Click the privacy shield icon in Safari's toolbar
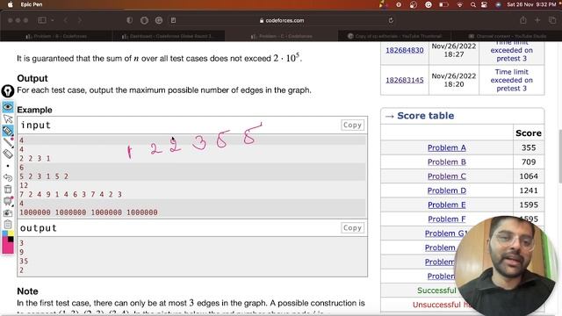This screenshot has width=562, height=316. pos(130,20)
